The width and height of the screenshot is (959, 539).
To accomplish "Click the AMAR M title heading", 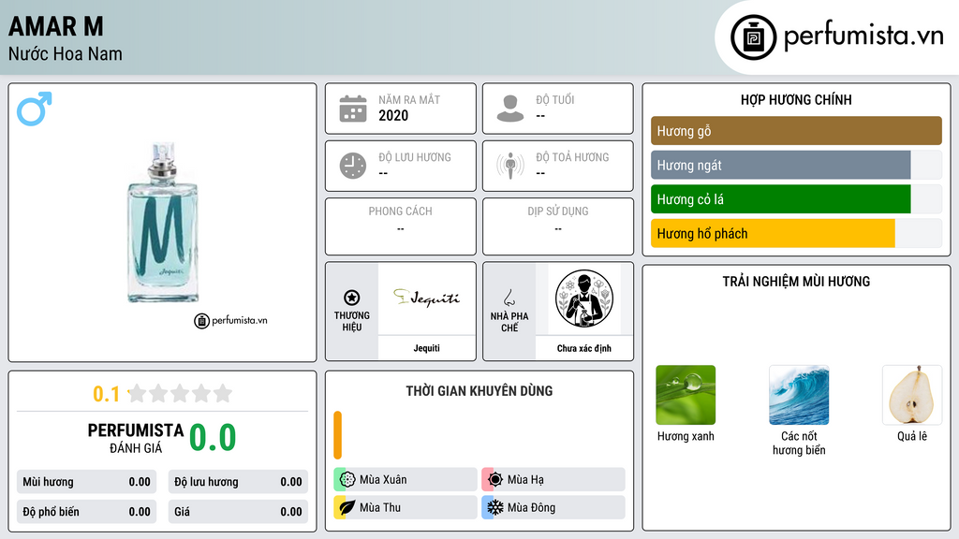I will (55, 26).
